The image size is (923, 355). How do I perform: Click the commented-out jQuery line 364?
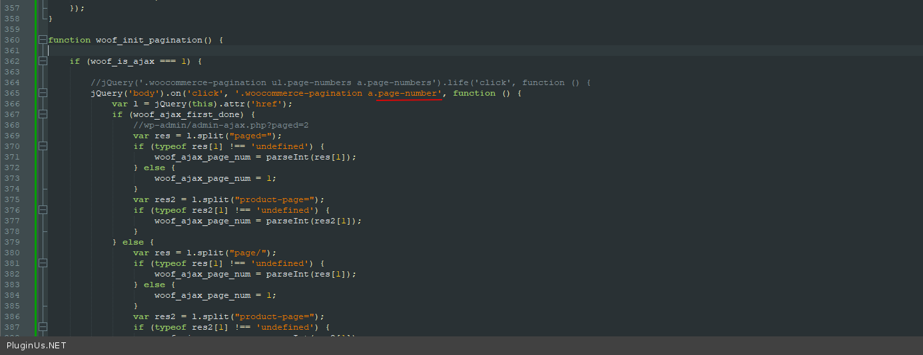click(x=341, y=83)
